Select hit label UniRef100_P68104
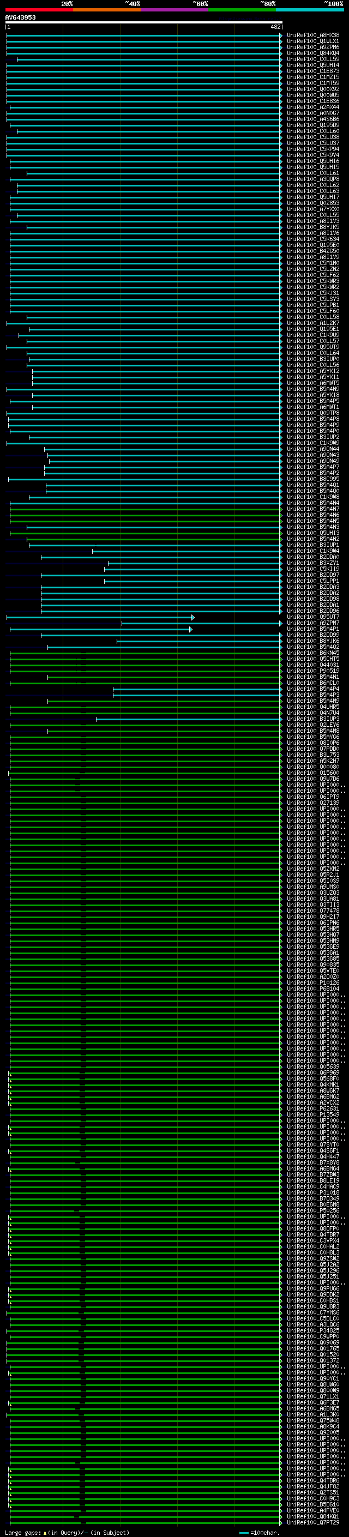Screen dimensions: 349x1537 click(x=313, y=988)
